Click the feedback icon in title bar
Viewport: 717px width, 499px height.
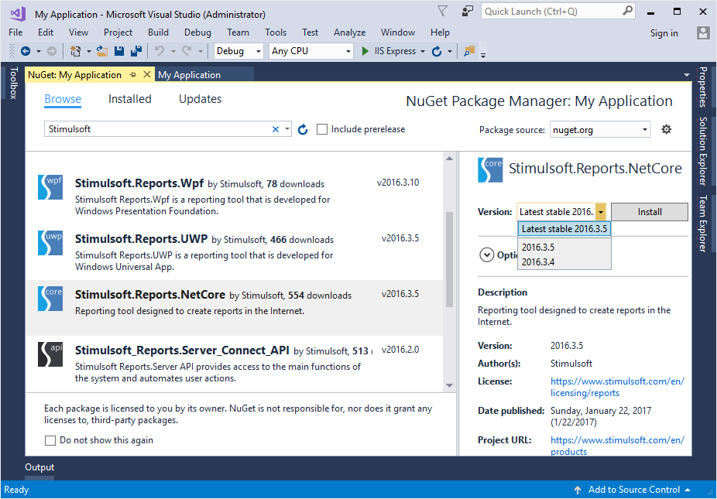pyautogui.click(x=468, y=11)
